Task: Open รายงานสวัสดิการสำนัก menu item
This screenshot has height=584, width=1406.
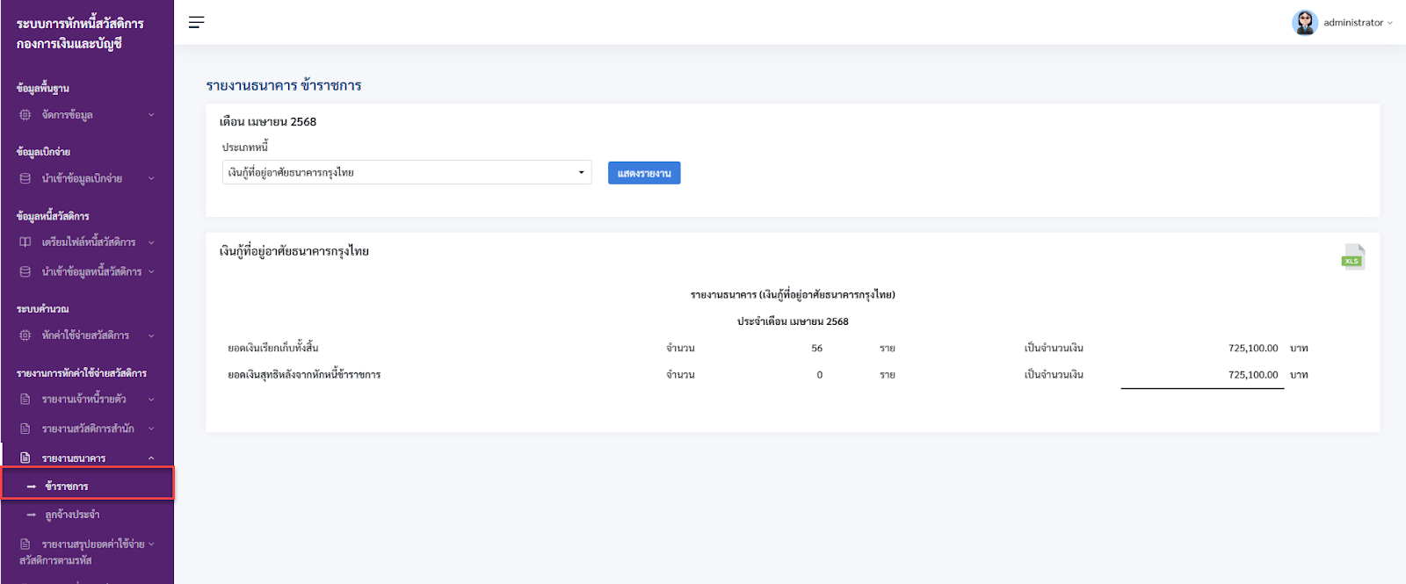Action: (87, 429)
